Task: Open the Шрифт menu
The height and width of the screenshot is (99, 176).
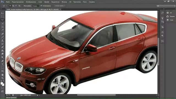Action: (46, 2)
